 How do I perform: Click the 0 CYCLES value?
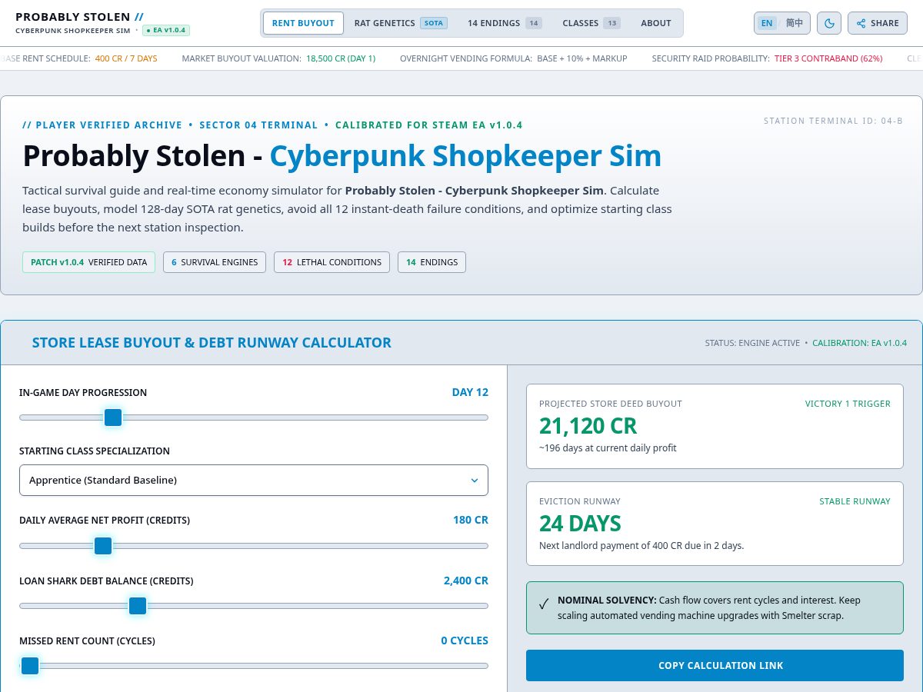click(x=465, y=640)
